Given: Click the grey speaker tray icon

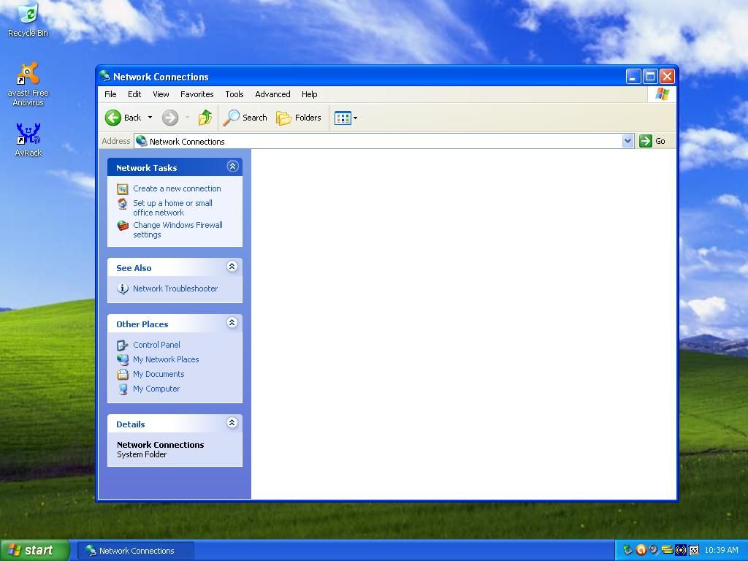Looking at the screenshot, I should [x=654, y=550].
